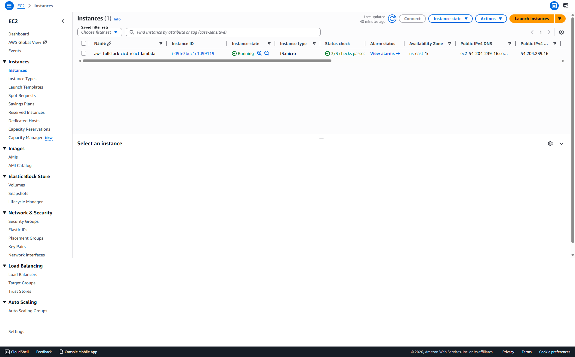Screen dimensions: 575x357
Task: Click zoom-out filter icon beside Running
Action: coord(267,53)
